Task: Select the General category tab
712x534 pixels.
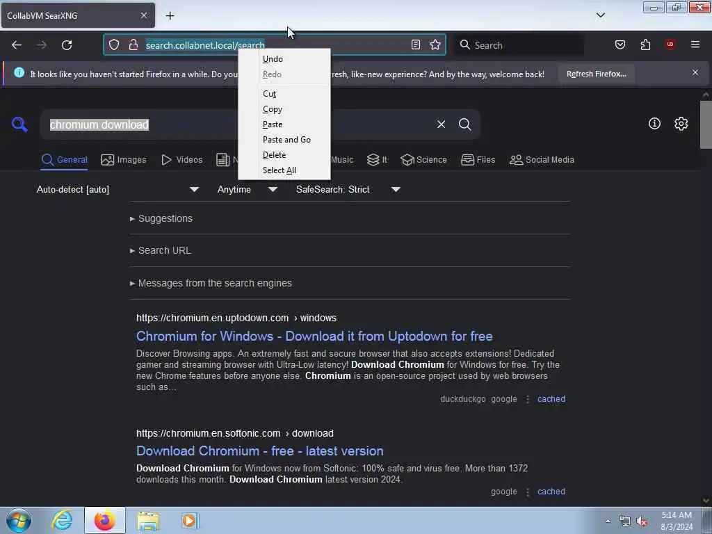Action: tap(64, 160)
